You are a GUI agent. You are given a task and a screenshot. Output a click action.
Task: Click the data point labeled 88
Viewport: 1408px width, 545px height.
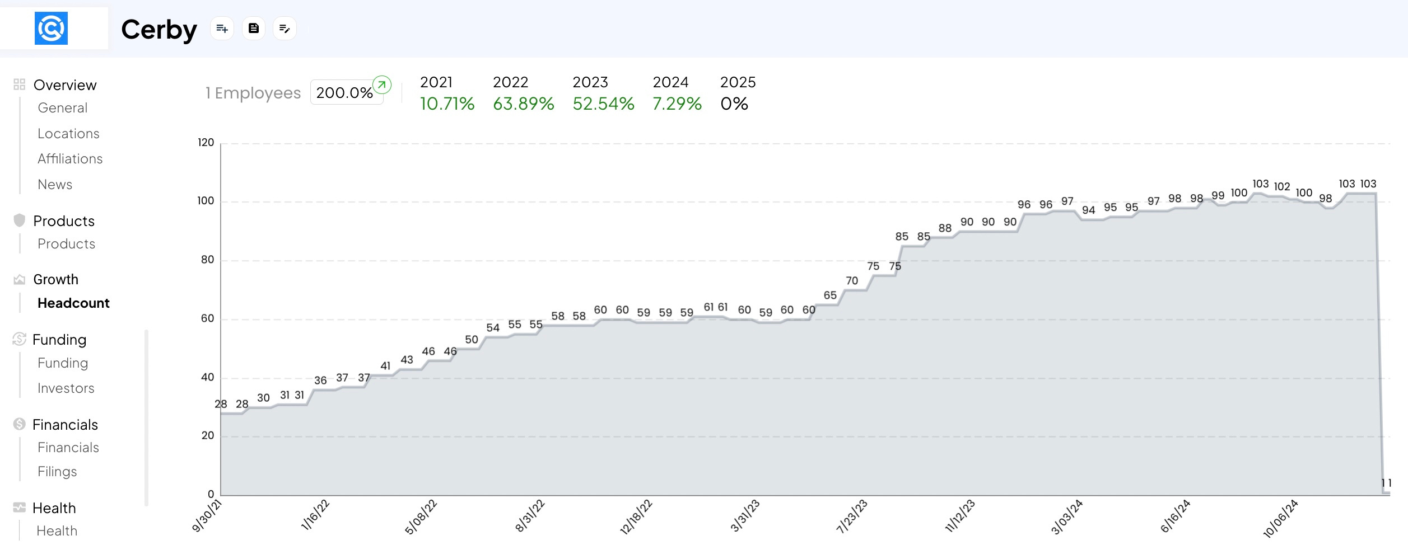coord(945,228)
